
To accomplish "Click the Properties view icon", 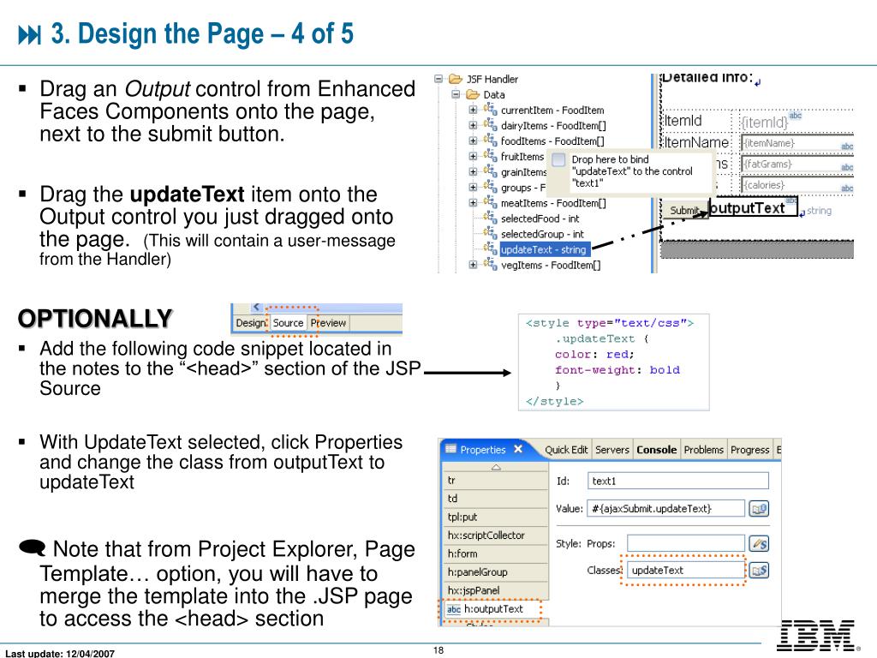I will (450, 449).
